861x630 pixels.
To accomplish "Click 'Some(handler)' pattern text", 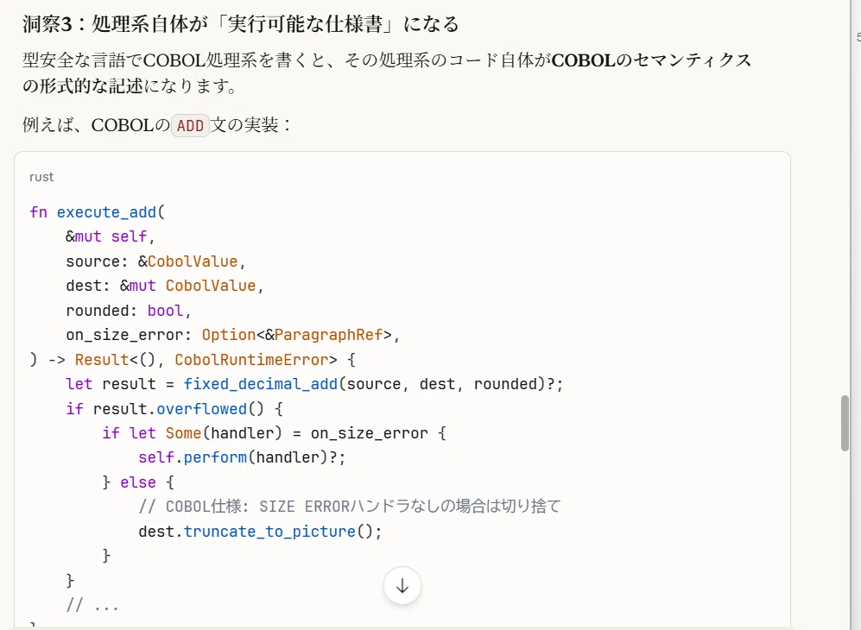I will (224, 433).
